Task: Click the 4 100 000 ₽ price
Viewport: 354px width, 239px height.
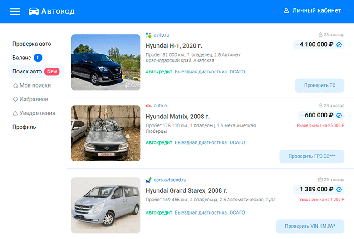Action: pyautogui.click(x=316, y=44)
